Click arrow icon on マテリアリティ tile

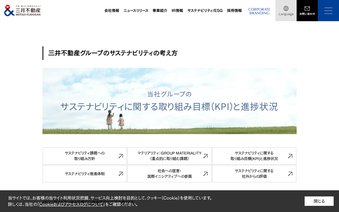(206, 156)
